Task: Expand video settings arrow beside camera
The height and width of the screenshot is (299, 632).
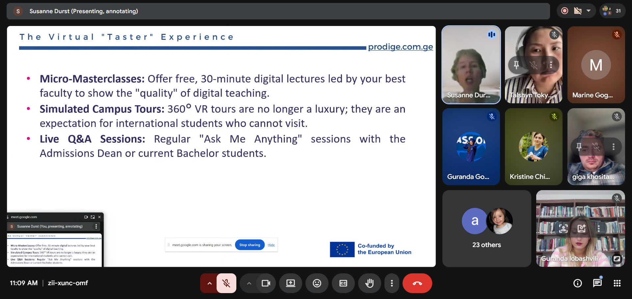Action: (249, 283)
